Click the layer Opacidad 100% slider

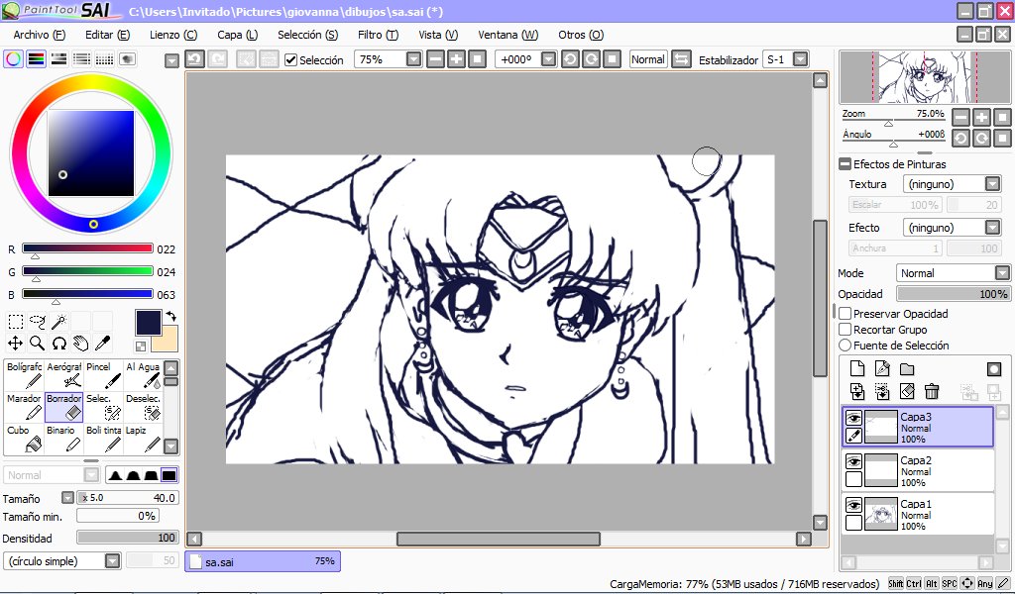pos(953,294)
